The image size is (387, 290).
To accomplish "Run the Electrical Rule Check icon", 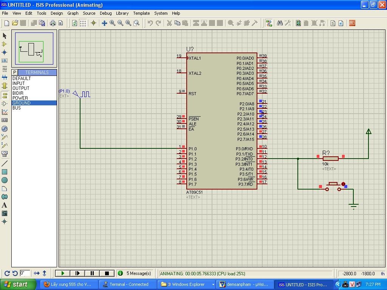I will (x=341, y=23).
